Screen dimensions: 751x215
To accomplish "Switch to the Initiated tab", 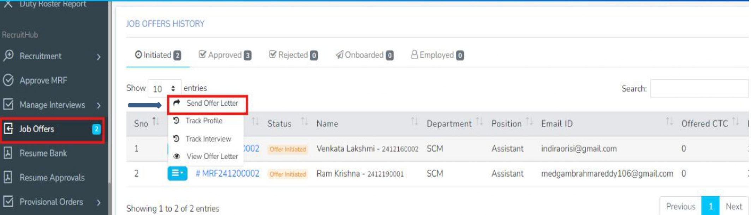I will click(158, 55).
